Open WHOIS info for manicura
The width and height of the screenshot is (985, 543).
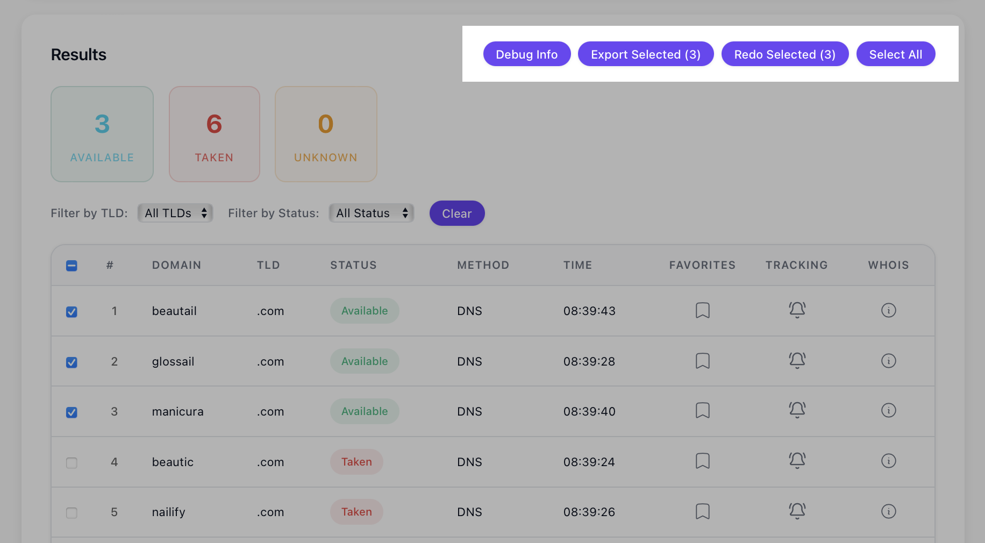click(x=888, y=411)
